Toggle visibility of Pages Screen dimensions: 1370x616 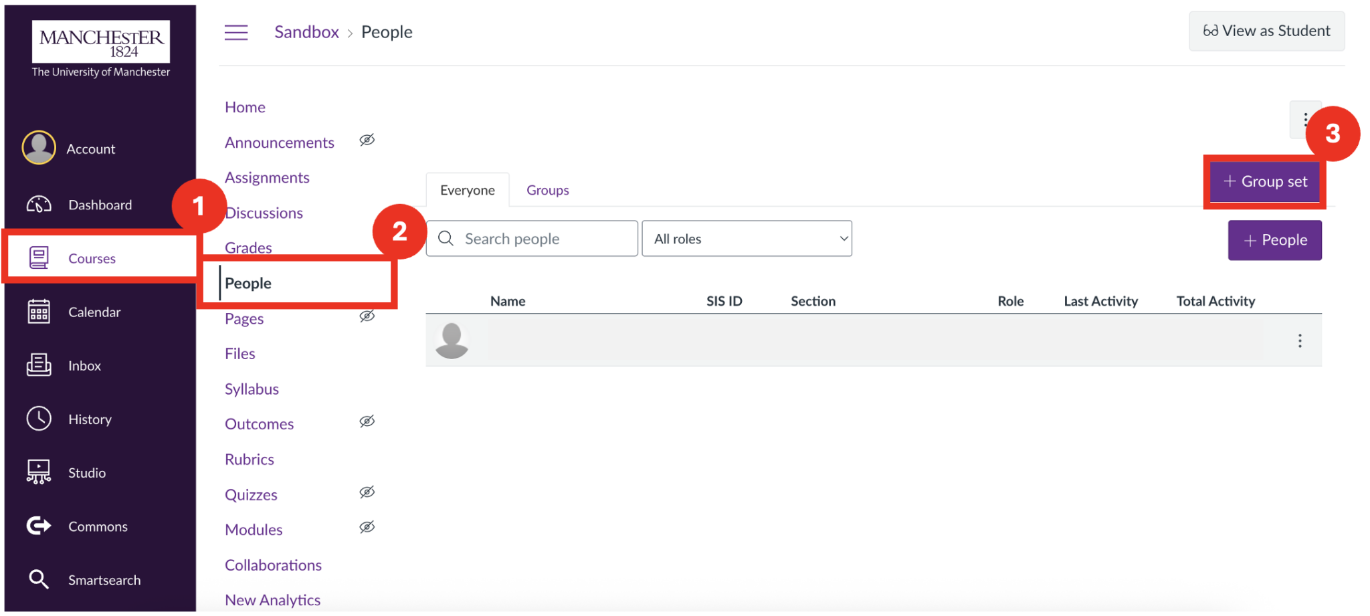[367, 316]
